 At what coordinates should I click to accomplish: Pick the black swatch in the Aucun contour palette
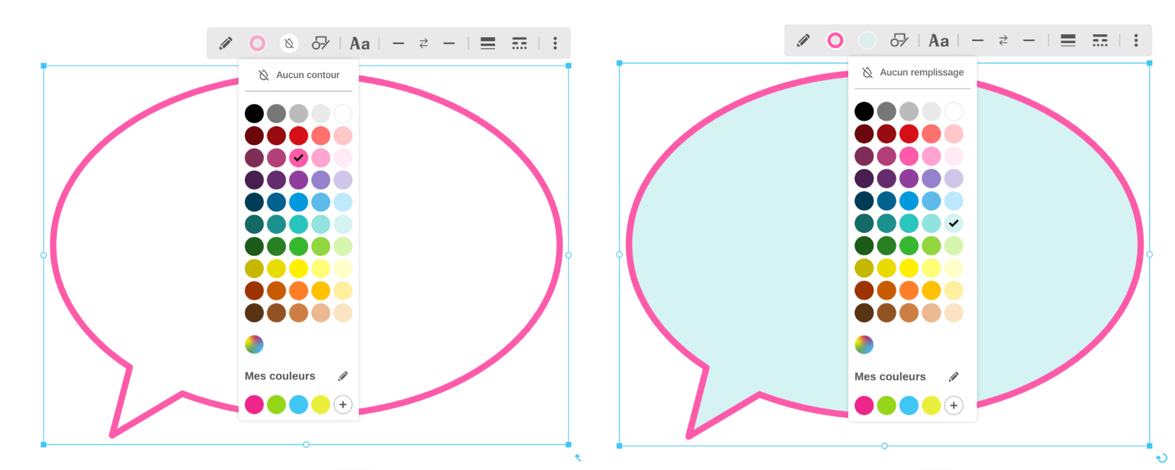[254, 113]
